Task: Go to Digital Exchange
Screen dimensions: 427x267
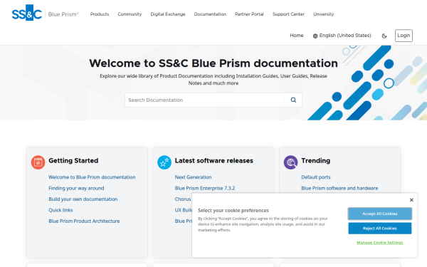Action: click(x=168, y=14)
